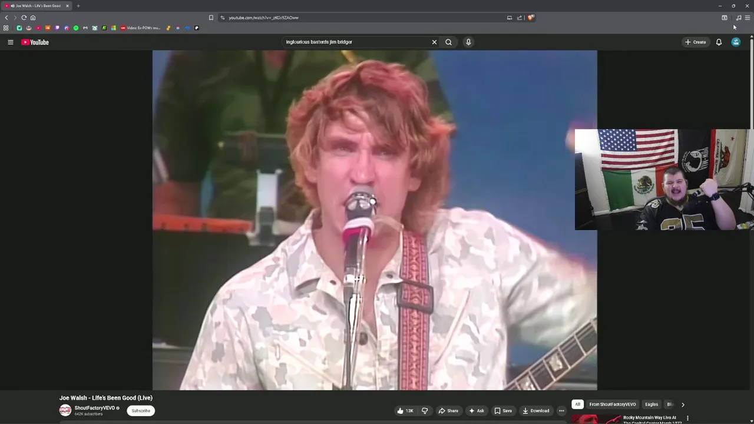Open ShoutFactoryVEVO channel avatar
Viewport: 754px width, 424px height.
pos(65,410)
